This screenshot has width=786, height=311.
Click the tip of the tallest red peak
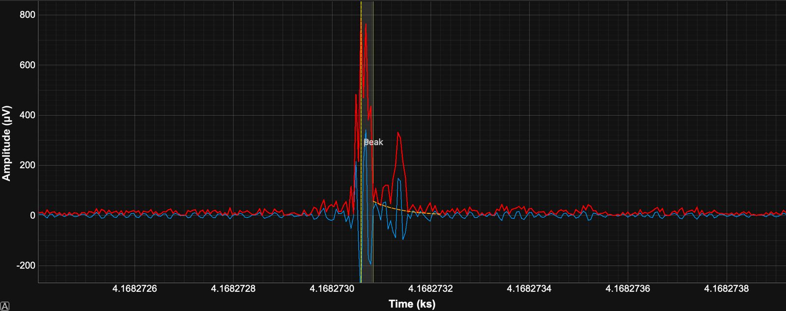(366, 25)
